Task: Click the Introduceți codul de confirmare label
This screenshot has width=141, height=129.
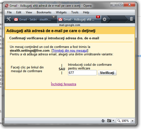Action: (x=90, y=66)
